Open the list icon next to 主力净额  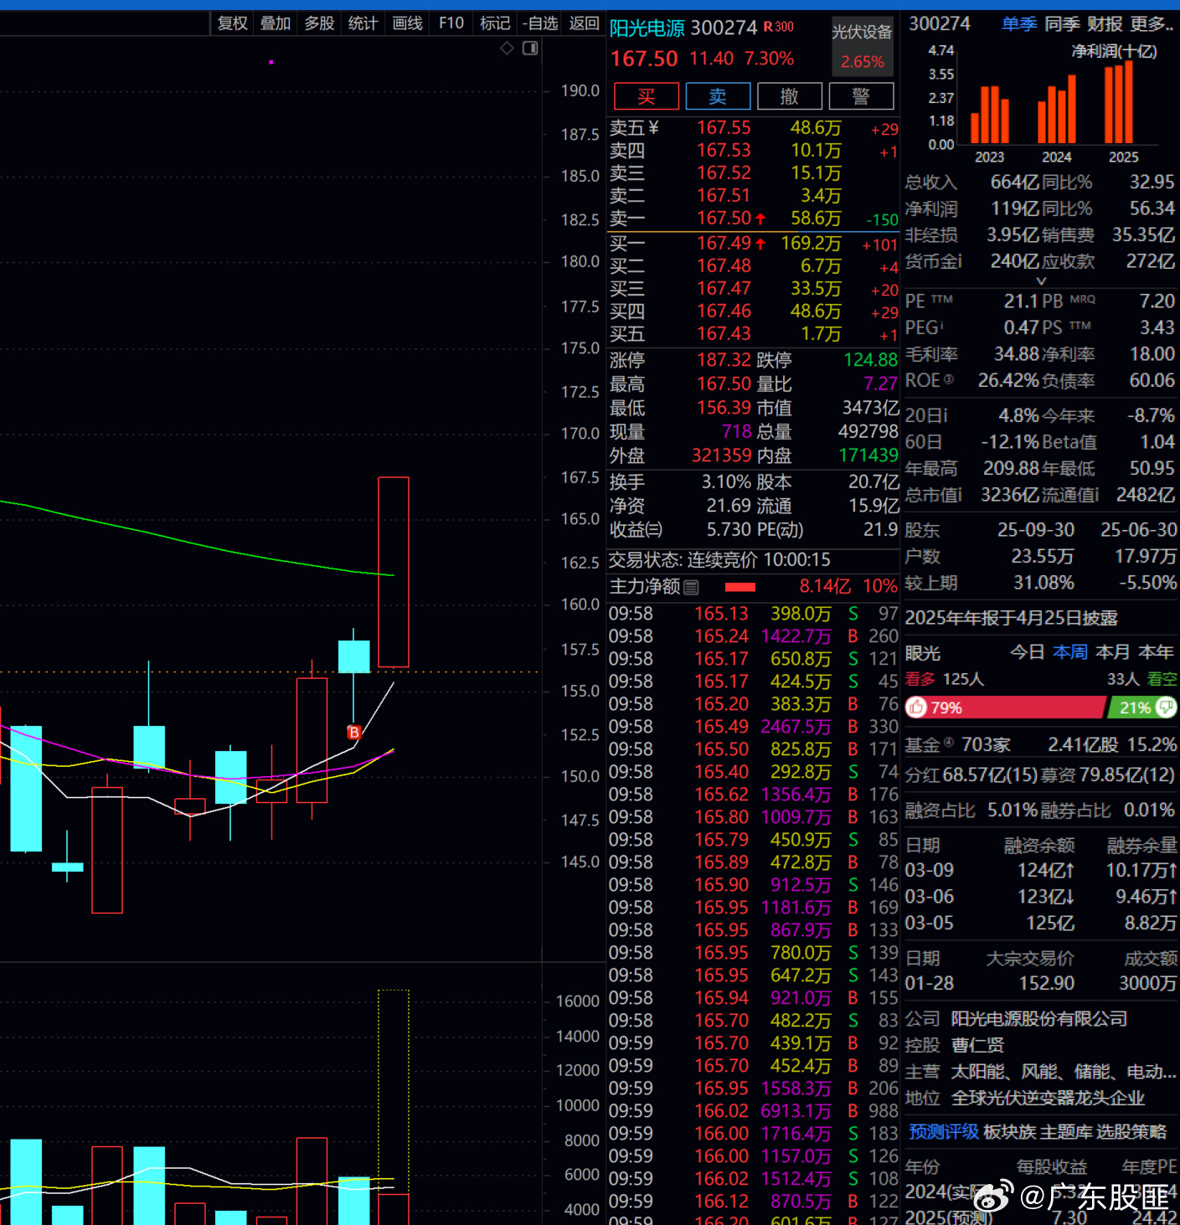(x=691, y=588)
